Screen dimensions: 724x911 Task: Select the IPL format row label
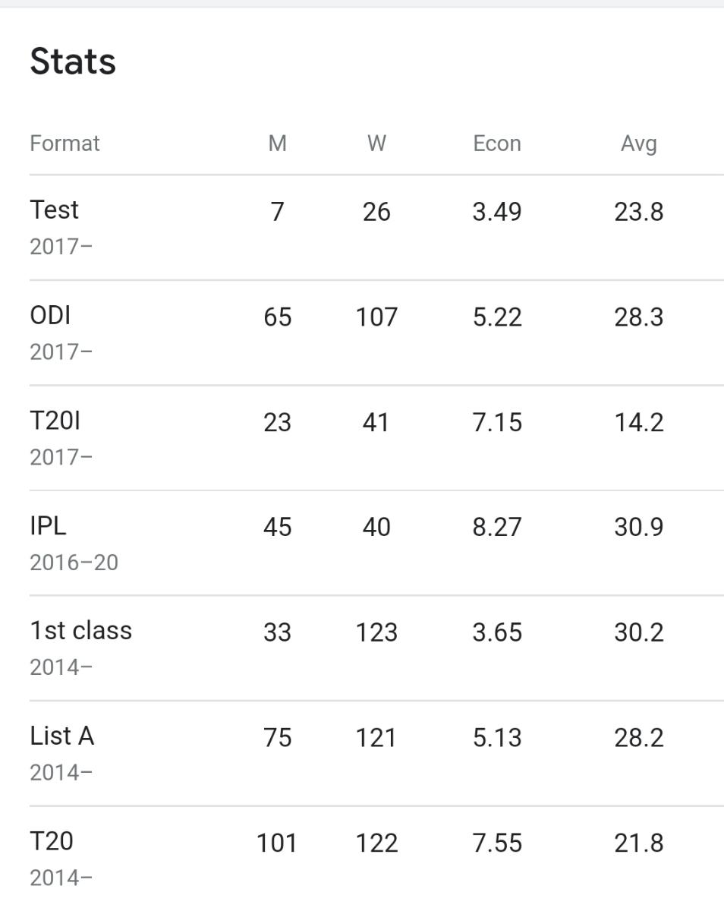click(48, 525)
